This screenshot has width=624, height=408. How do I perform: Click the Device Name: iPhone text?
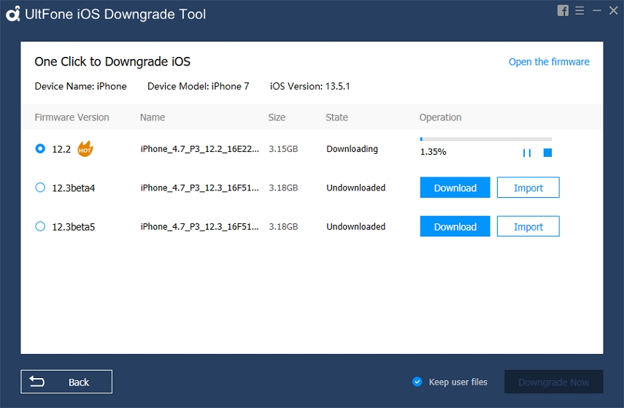click(80, 86)
